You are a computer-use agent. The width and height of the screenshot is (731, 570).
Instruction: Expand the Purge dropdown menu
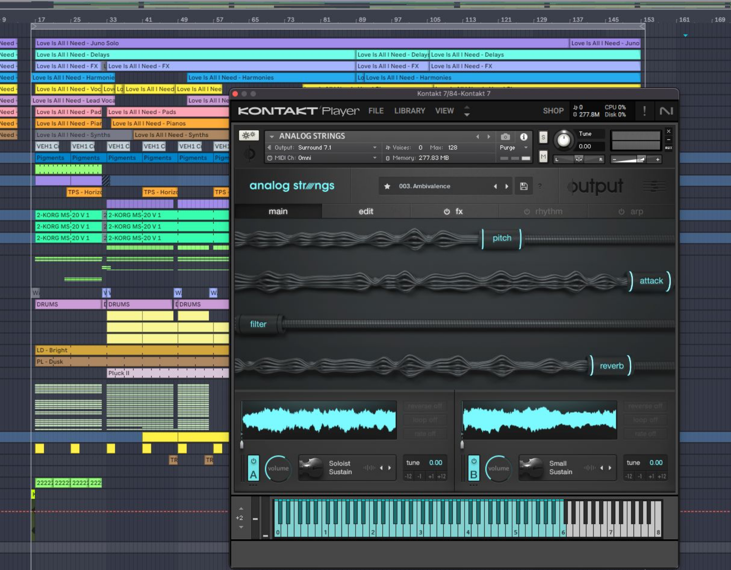click(526, 148)
